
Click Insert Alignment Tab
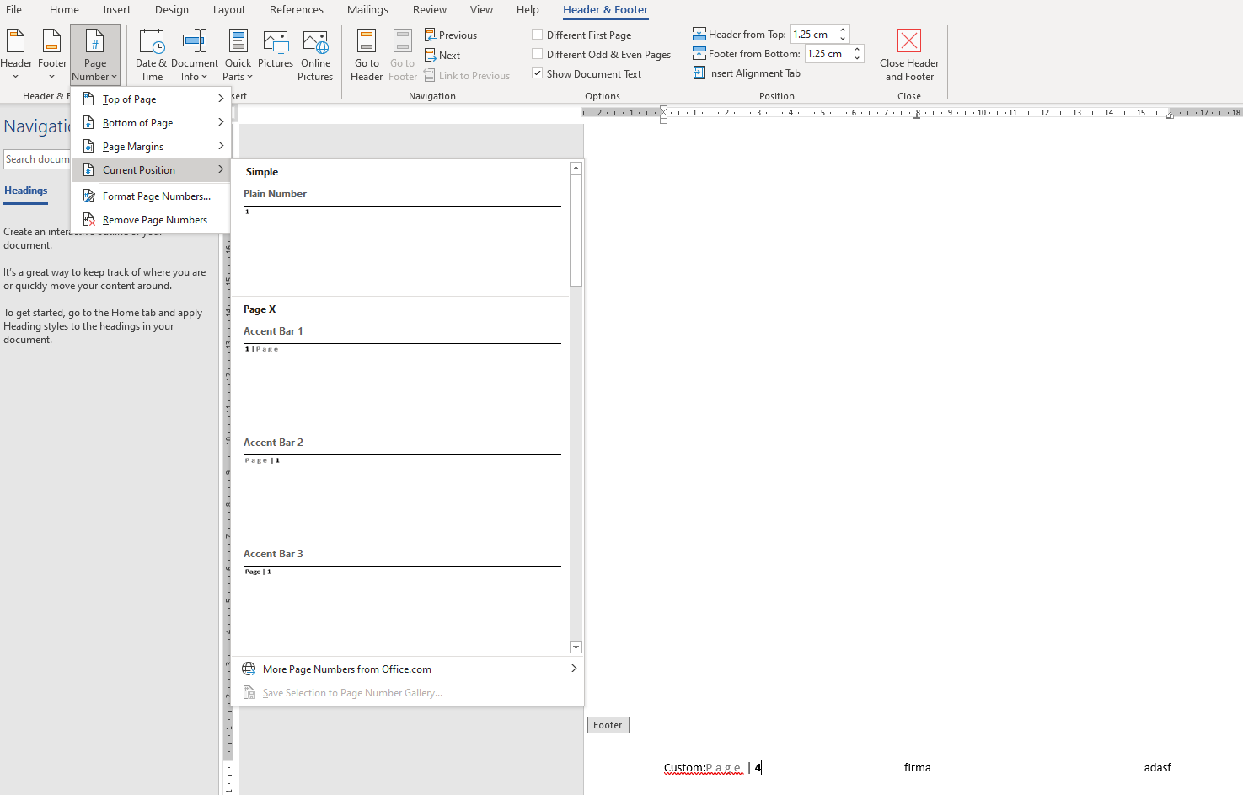click(747, 73)
